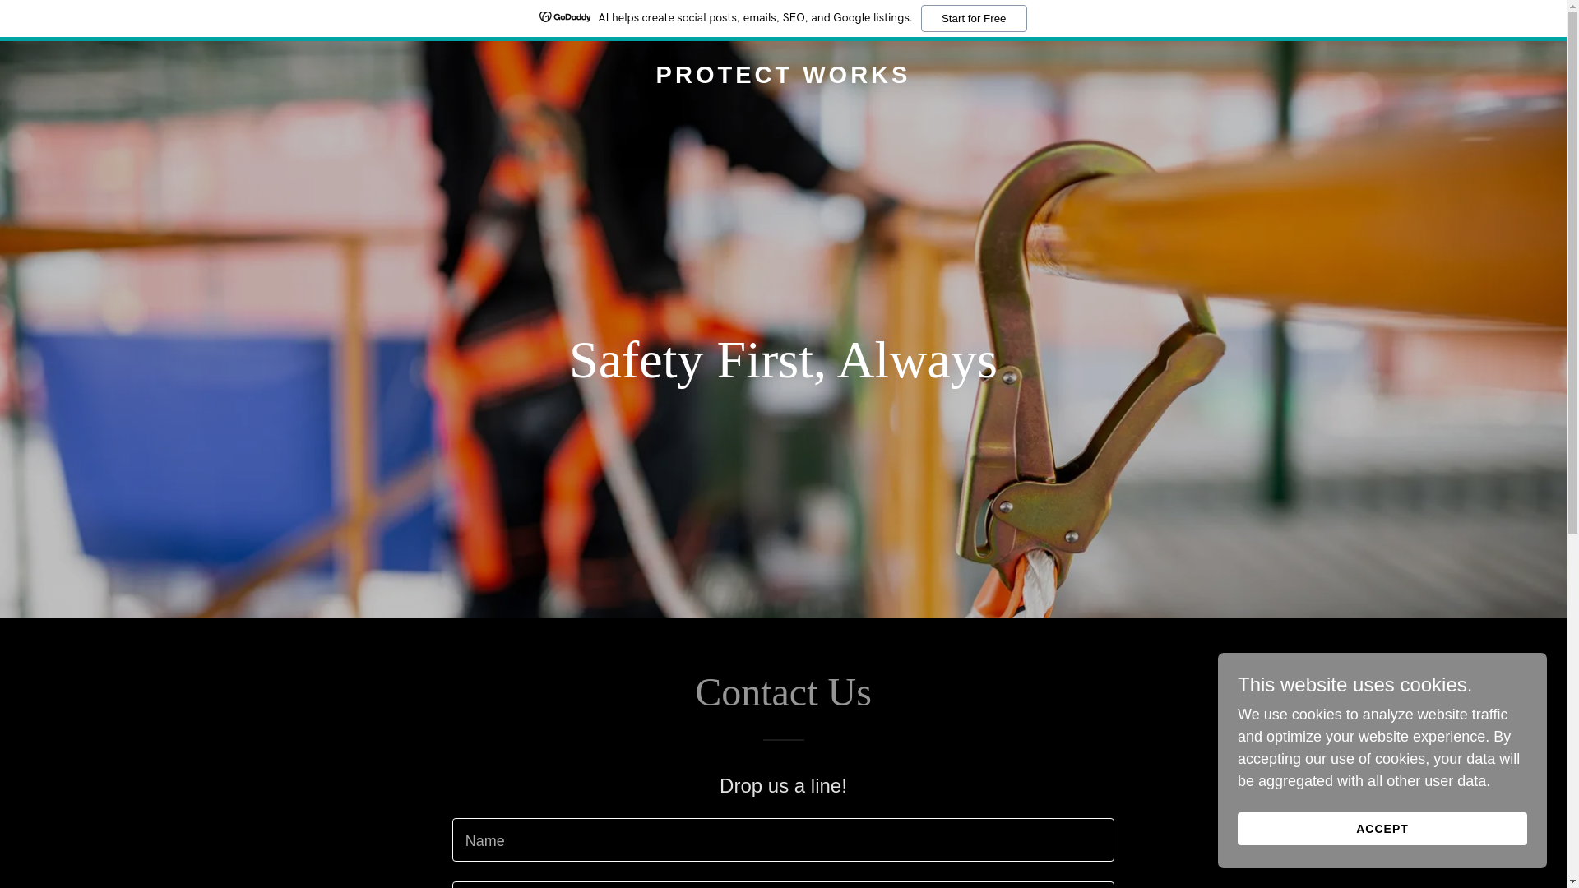Click the vertical scrollbar thumb
Viewport: 1579px width, 888px height.
pyautogui.click(x=1572, y=271)
